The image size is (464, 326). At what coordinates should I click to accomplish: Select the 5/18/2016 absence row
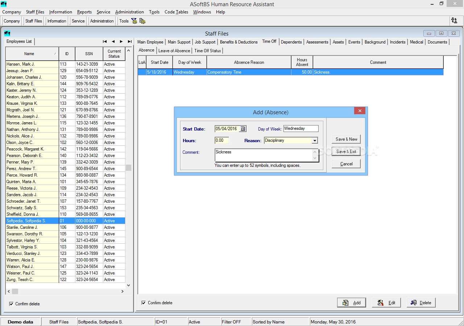pyautogui.click(x=291, y=72)
